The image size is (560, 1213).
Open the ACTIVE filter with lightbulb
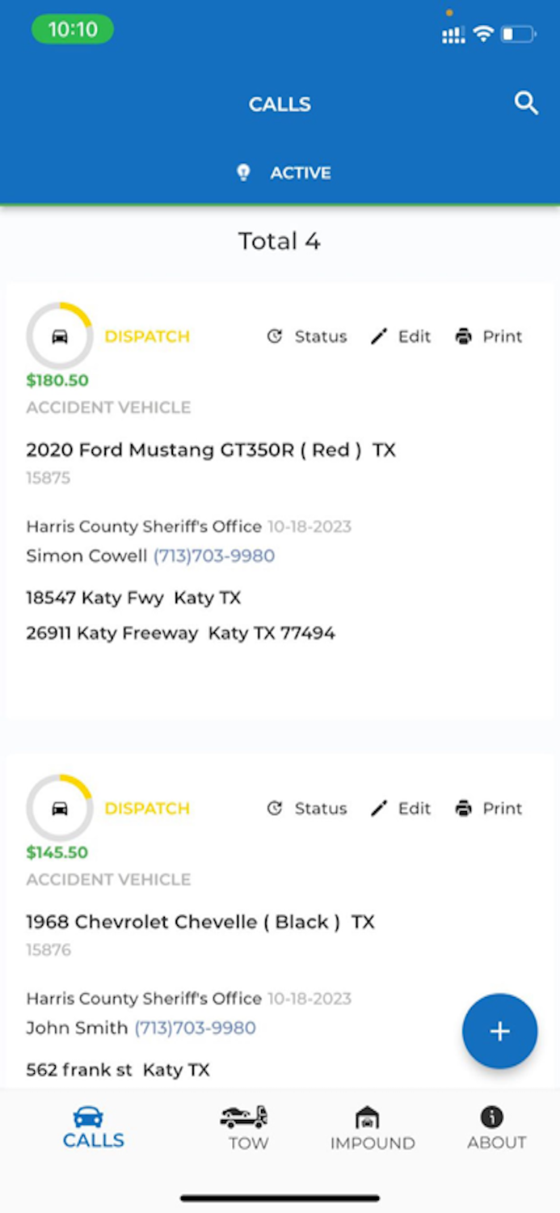[x=283, y=172]
